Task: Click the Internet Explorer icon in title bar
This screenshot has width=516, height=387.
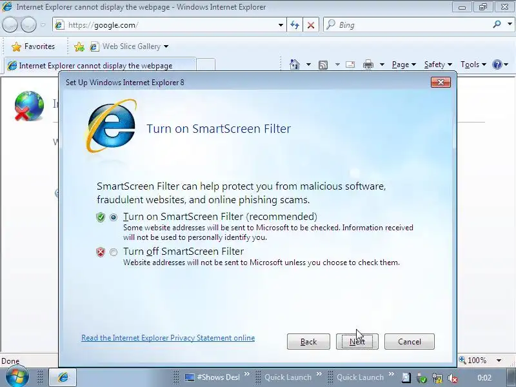Action: point(7,6)
